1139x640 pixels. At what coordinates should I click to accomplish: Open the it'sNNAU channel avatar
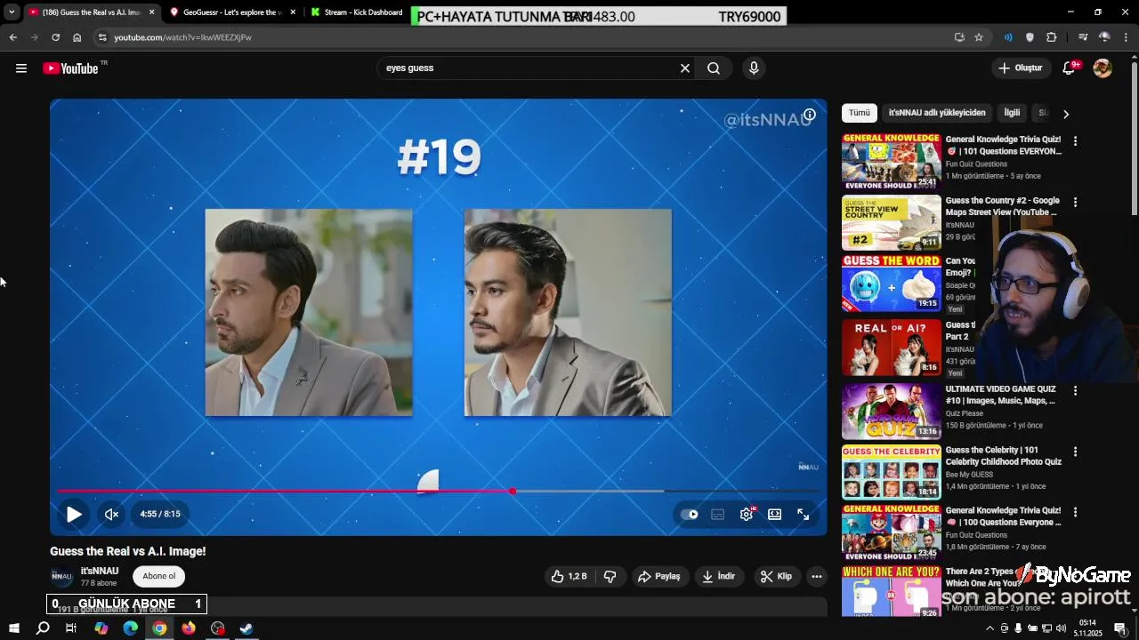61,576
